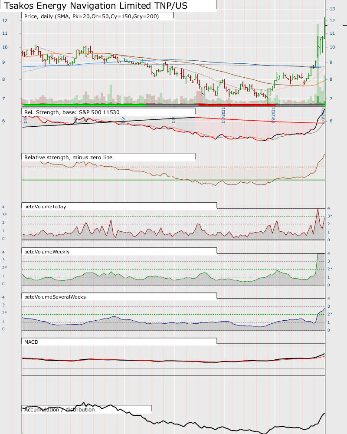Click the Rel. Strength base S&P 500 label
The width and height of the screenshot is (347, 434).
point(72,112)
